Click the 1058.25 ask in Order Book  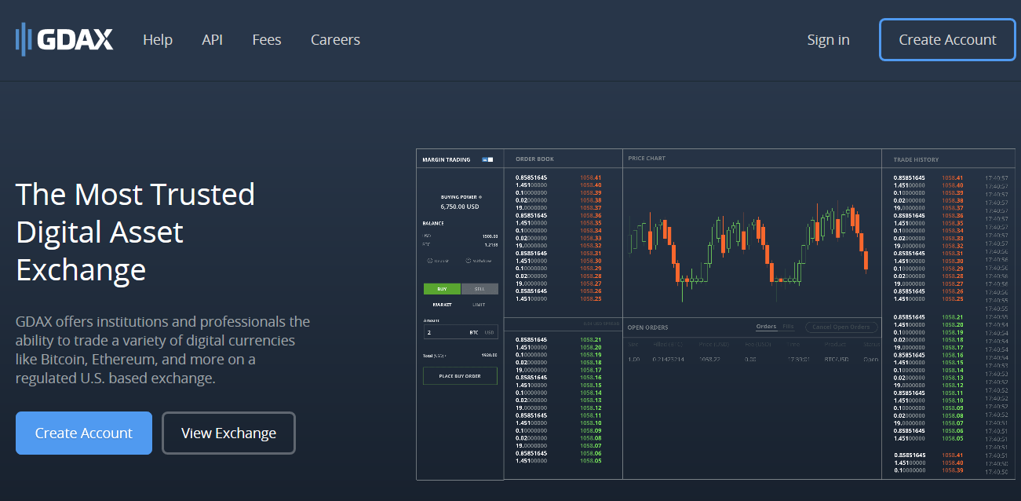click(x=591, y=299)
